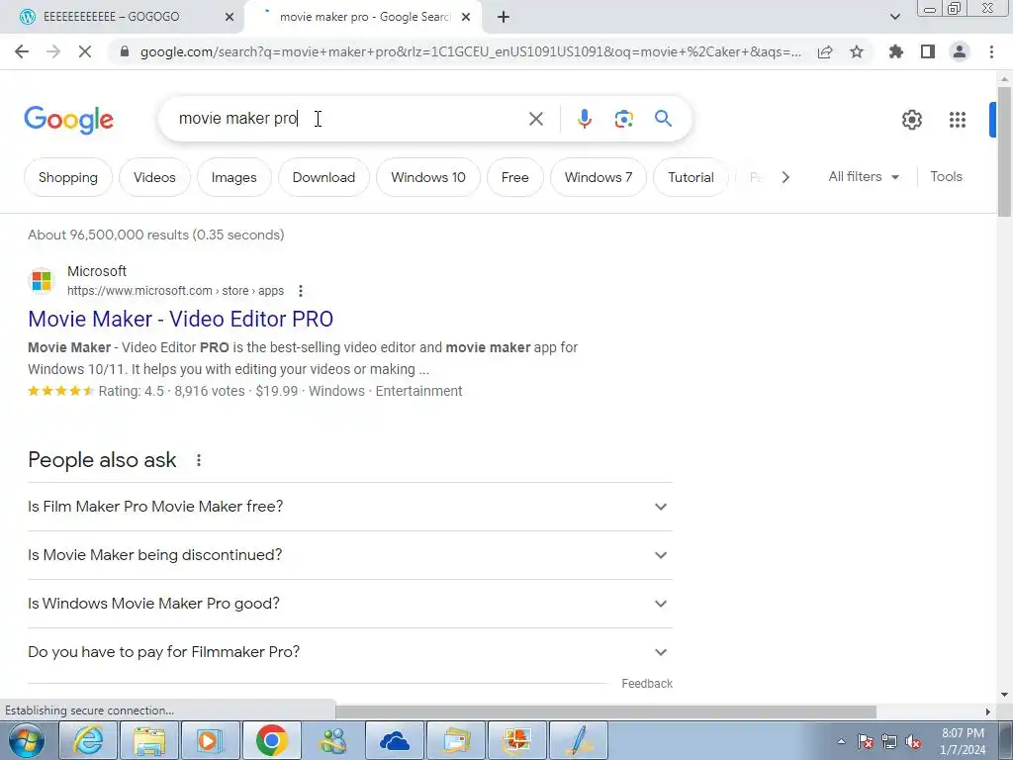The width and height of the screenshot is (1013, 760).
Task: Toggle the browser side panel icon
Action: 928,51
